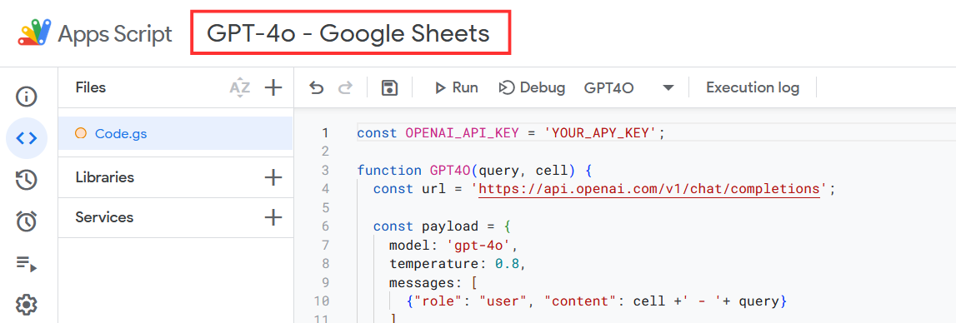
Task: Save project with the floppy disk icon
Action: click(x=389, y=87)
